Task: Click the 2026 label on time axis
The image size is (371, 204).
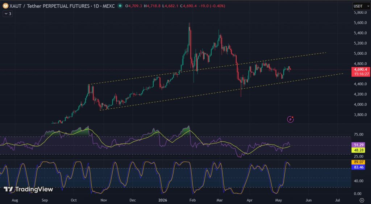Action: point(163,200)
